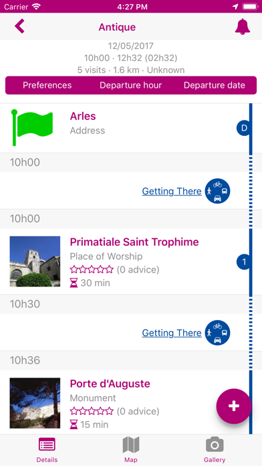Open Porte d'Auguste thumbnail photo
Image resolution: width=262 pixels, height=466 pixels.
coord(35,403)
